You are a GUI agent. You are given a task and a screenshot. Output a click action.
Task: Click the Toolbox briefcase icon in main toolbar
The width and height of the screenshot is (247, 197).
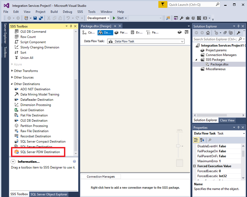click(187, 18)
